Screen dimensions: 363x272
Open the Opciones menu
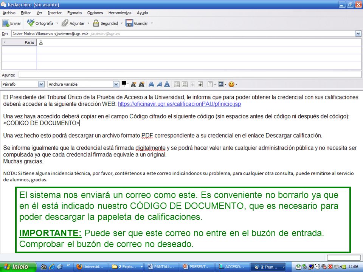click(x=95, y=13)
